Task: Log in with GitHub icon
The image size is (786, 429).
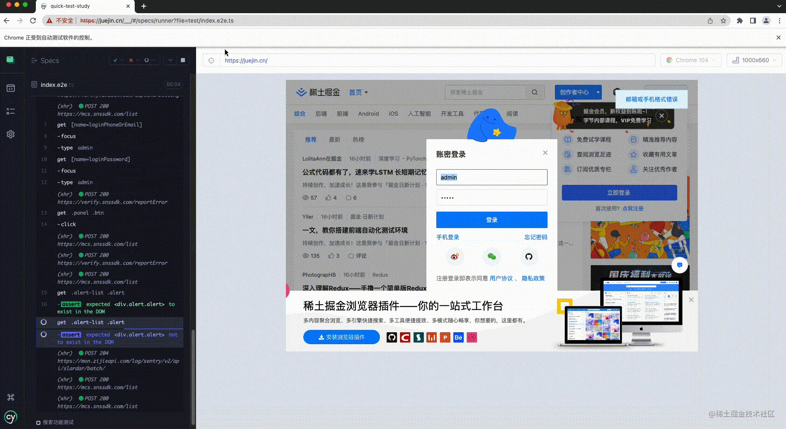Action: coord(529,256)
